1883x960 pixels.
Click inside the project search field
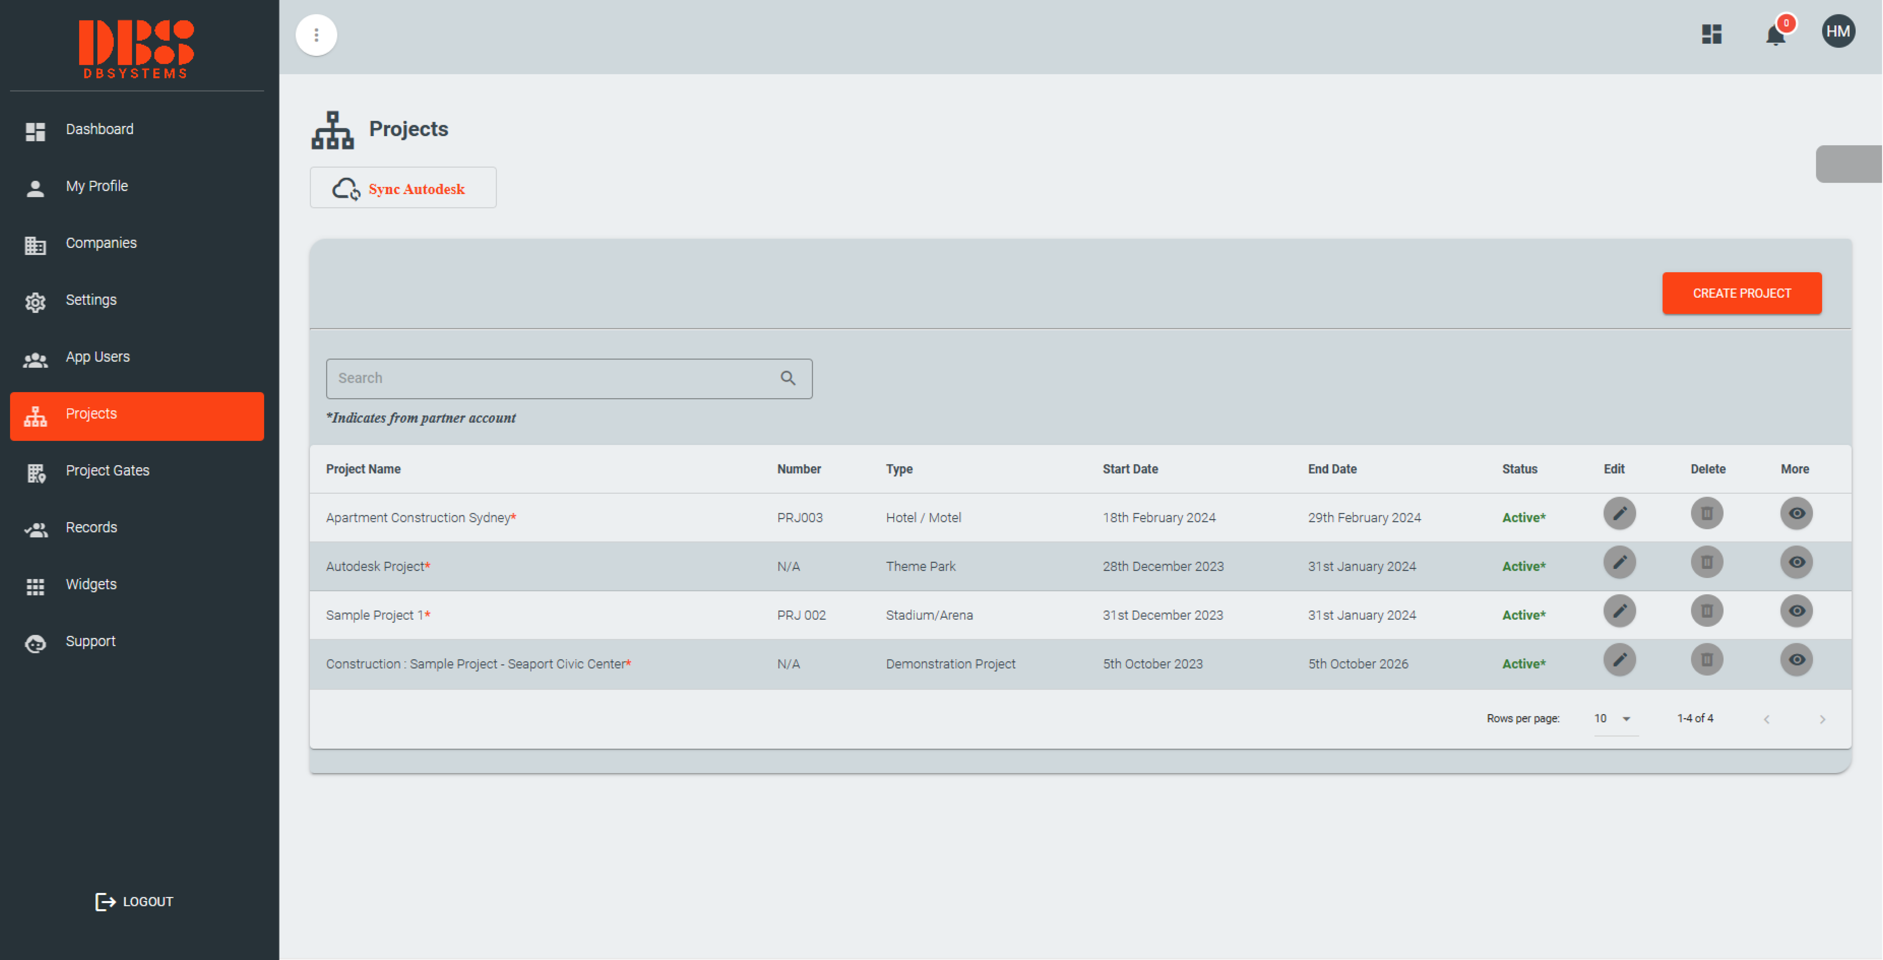click(555, 378)
